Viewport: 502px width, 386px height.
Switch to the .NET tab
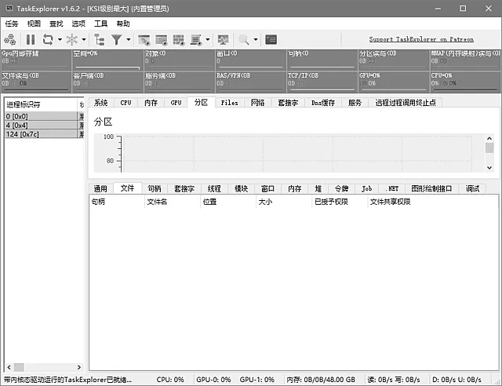coord(392,188)
